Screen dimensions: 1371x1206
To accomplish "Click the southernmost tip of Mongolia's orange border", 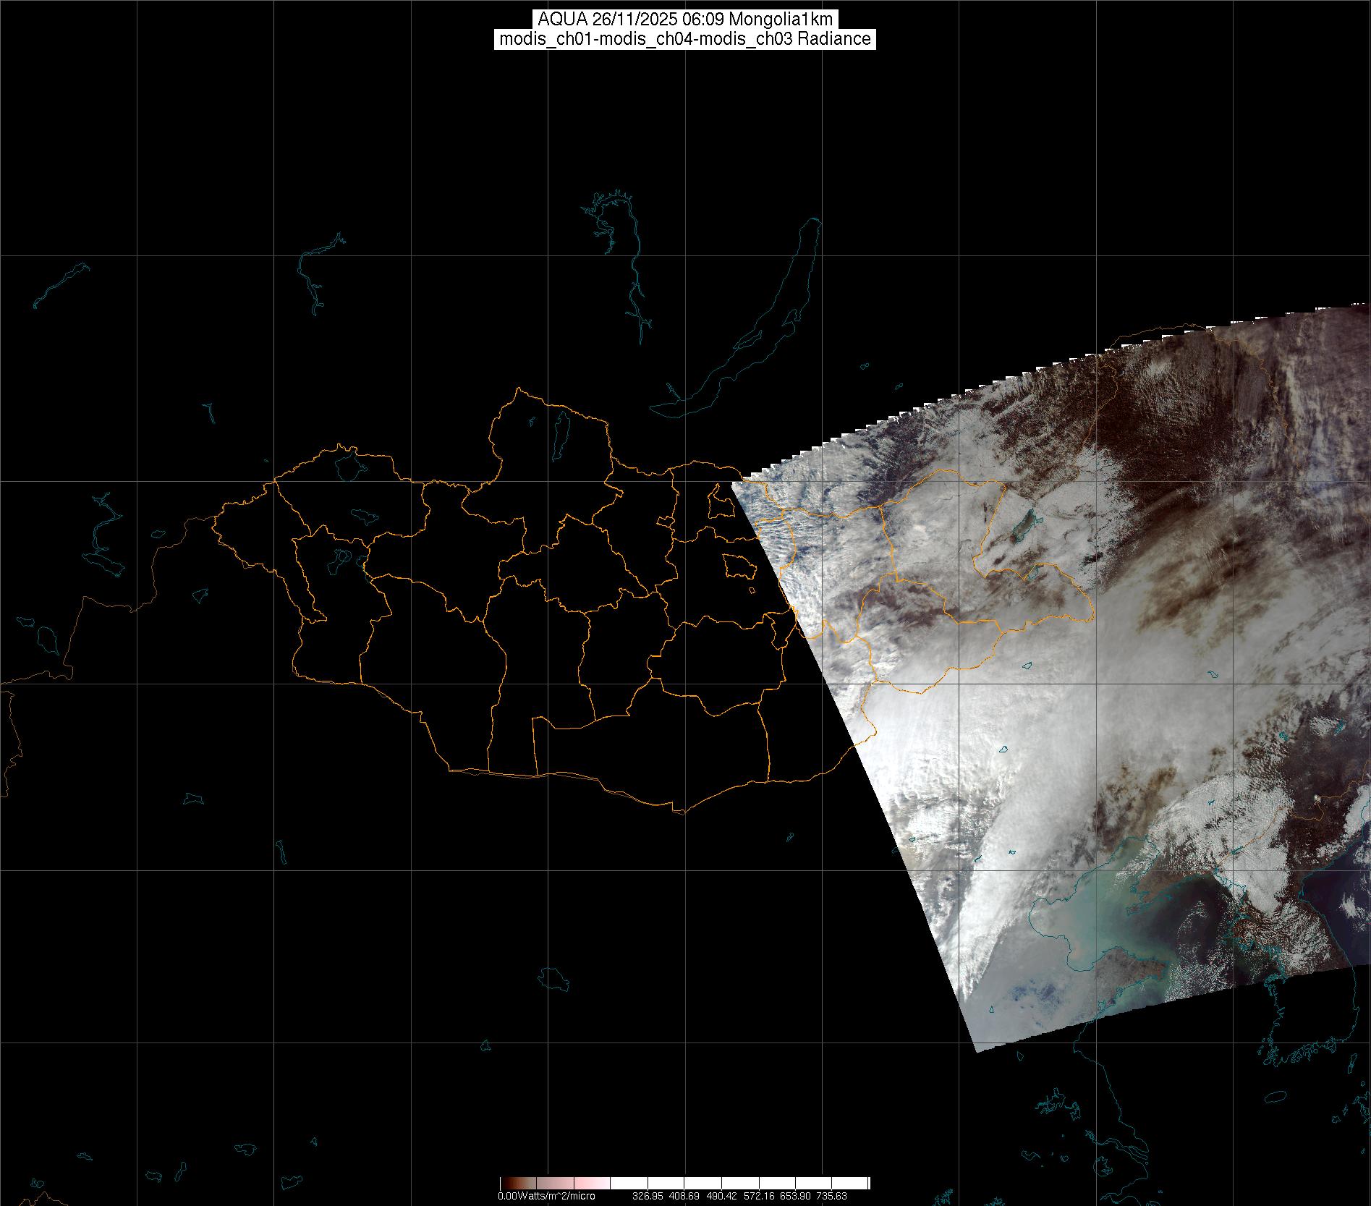I will point(680,812).
